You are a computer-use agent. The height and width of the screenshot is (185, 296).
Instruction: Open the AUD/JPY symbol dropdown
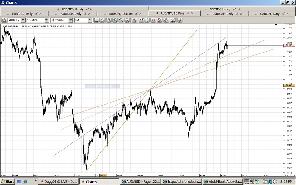pos(23,20)
